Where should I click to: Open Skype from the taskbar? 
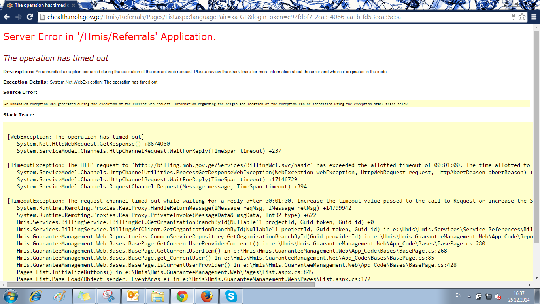[x=231, y=296]
